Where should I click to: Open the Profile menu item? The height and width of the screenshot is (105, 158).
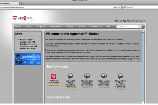click(82, 26)
